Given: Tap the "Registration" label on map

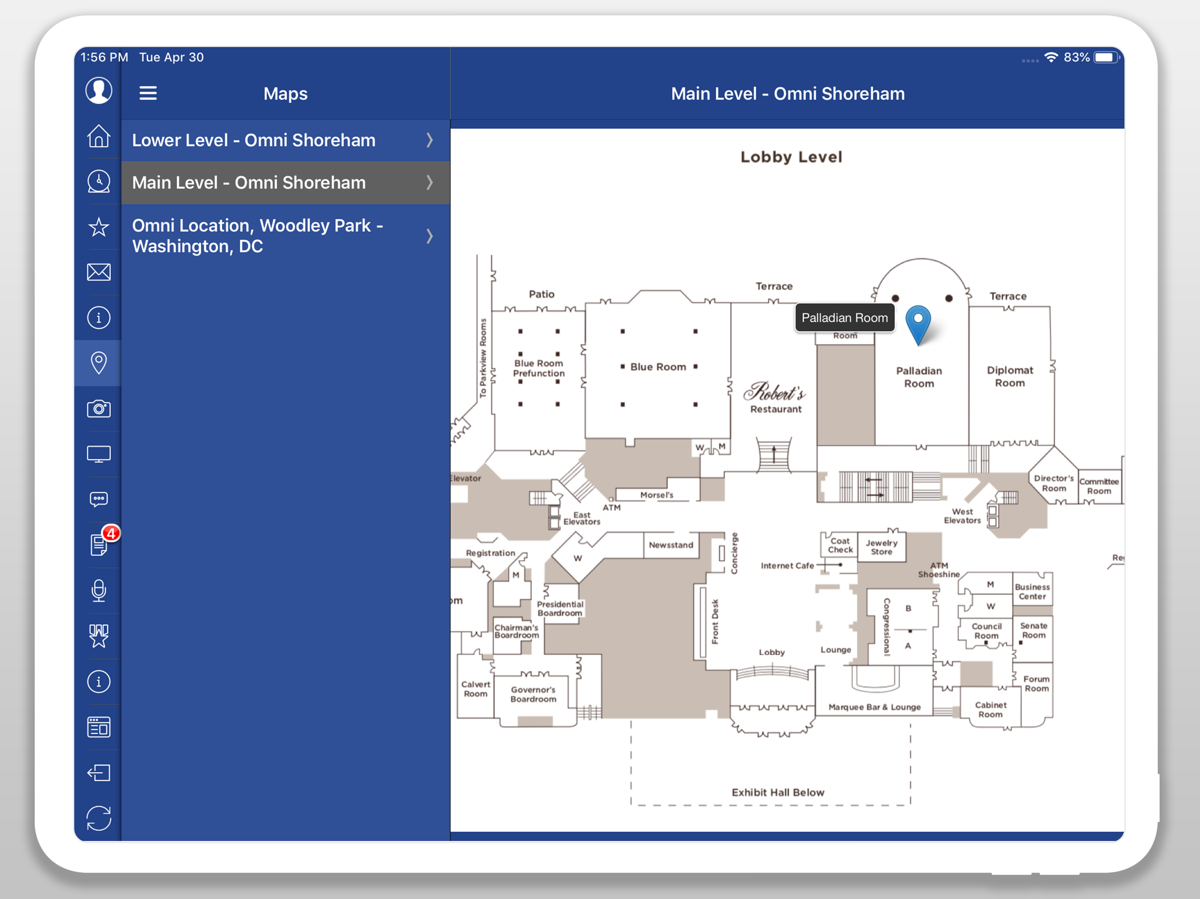Looking at the screenshot, I should 491,553.
